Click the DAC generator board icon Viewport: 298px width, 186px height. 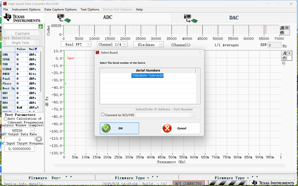pyautogui.click(x=190, y=19)
